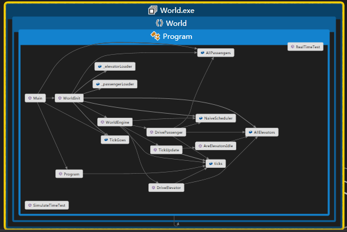
Task: Select the RealTimeTest method node
Action: (x=305, y=47)
